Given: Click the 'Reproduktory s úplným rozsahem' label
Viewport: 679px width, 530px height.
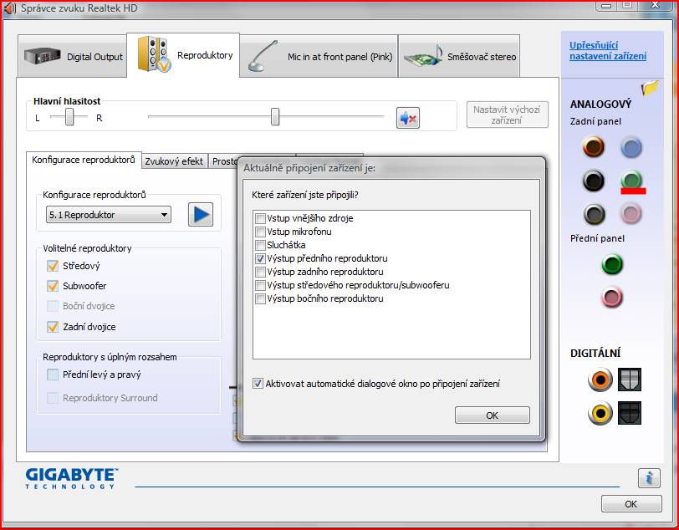Looking at the screenshot, I should 110,357.
